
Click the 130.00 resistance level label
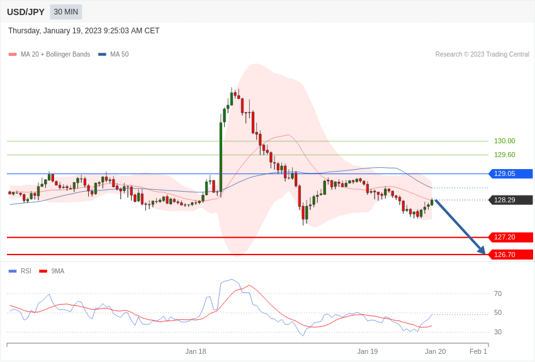tap(504, 141)
